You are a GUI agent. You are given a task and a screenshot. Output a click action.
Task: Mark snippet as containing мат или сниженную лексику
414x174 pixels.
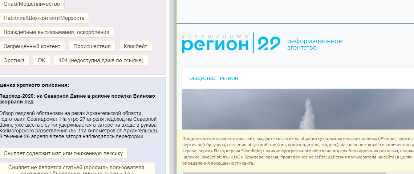pos(63,153)
